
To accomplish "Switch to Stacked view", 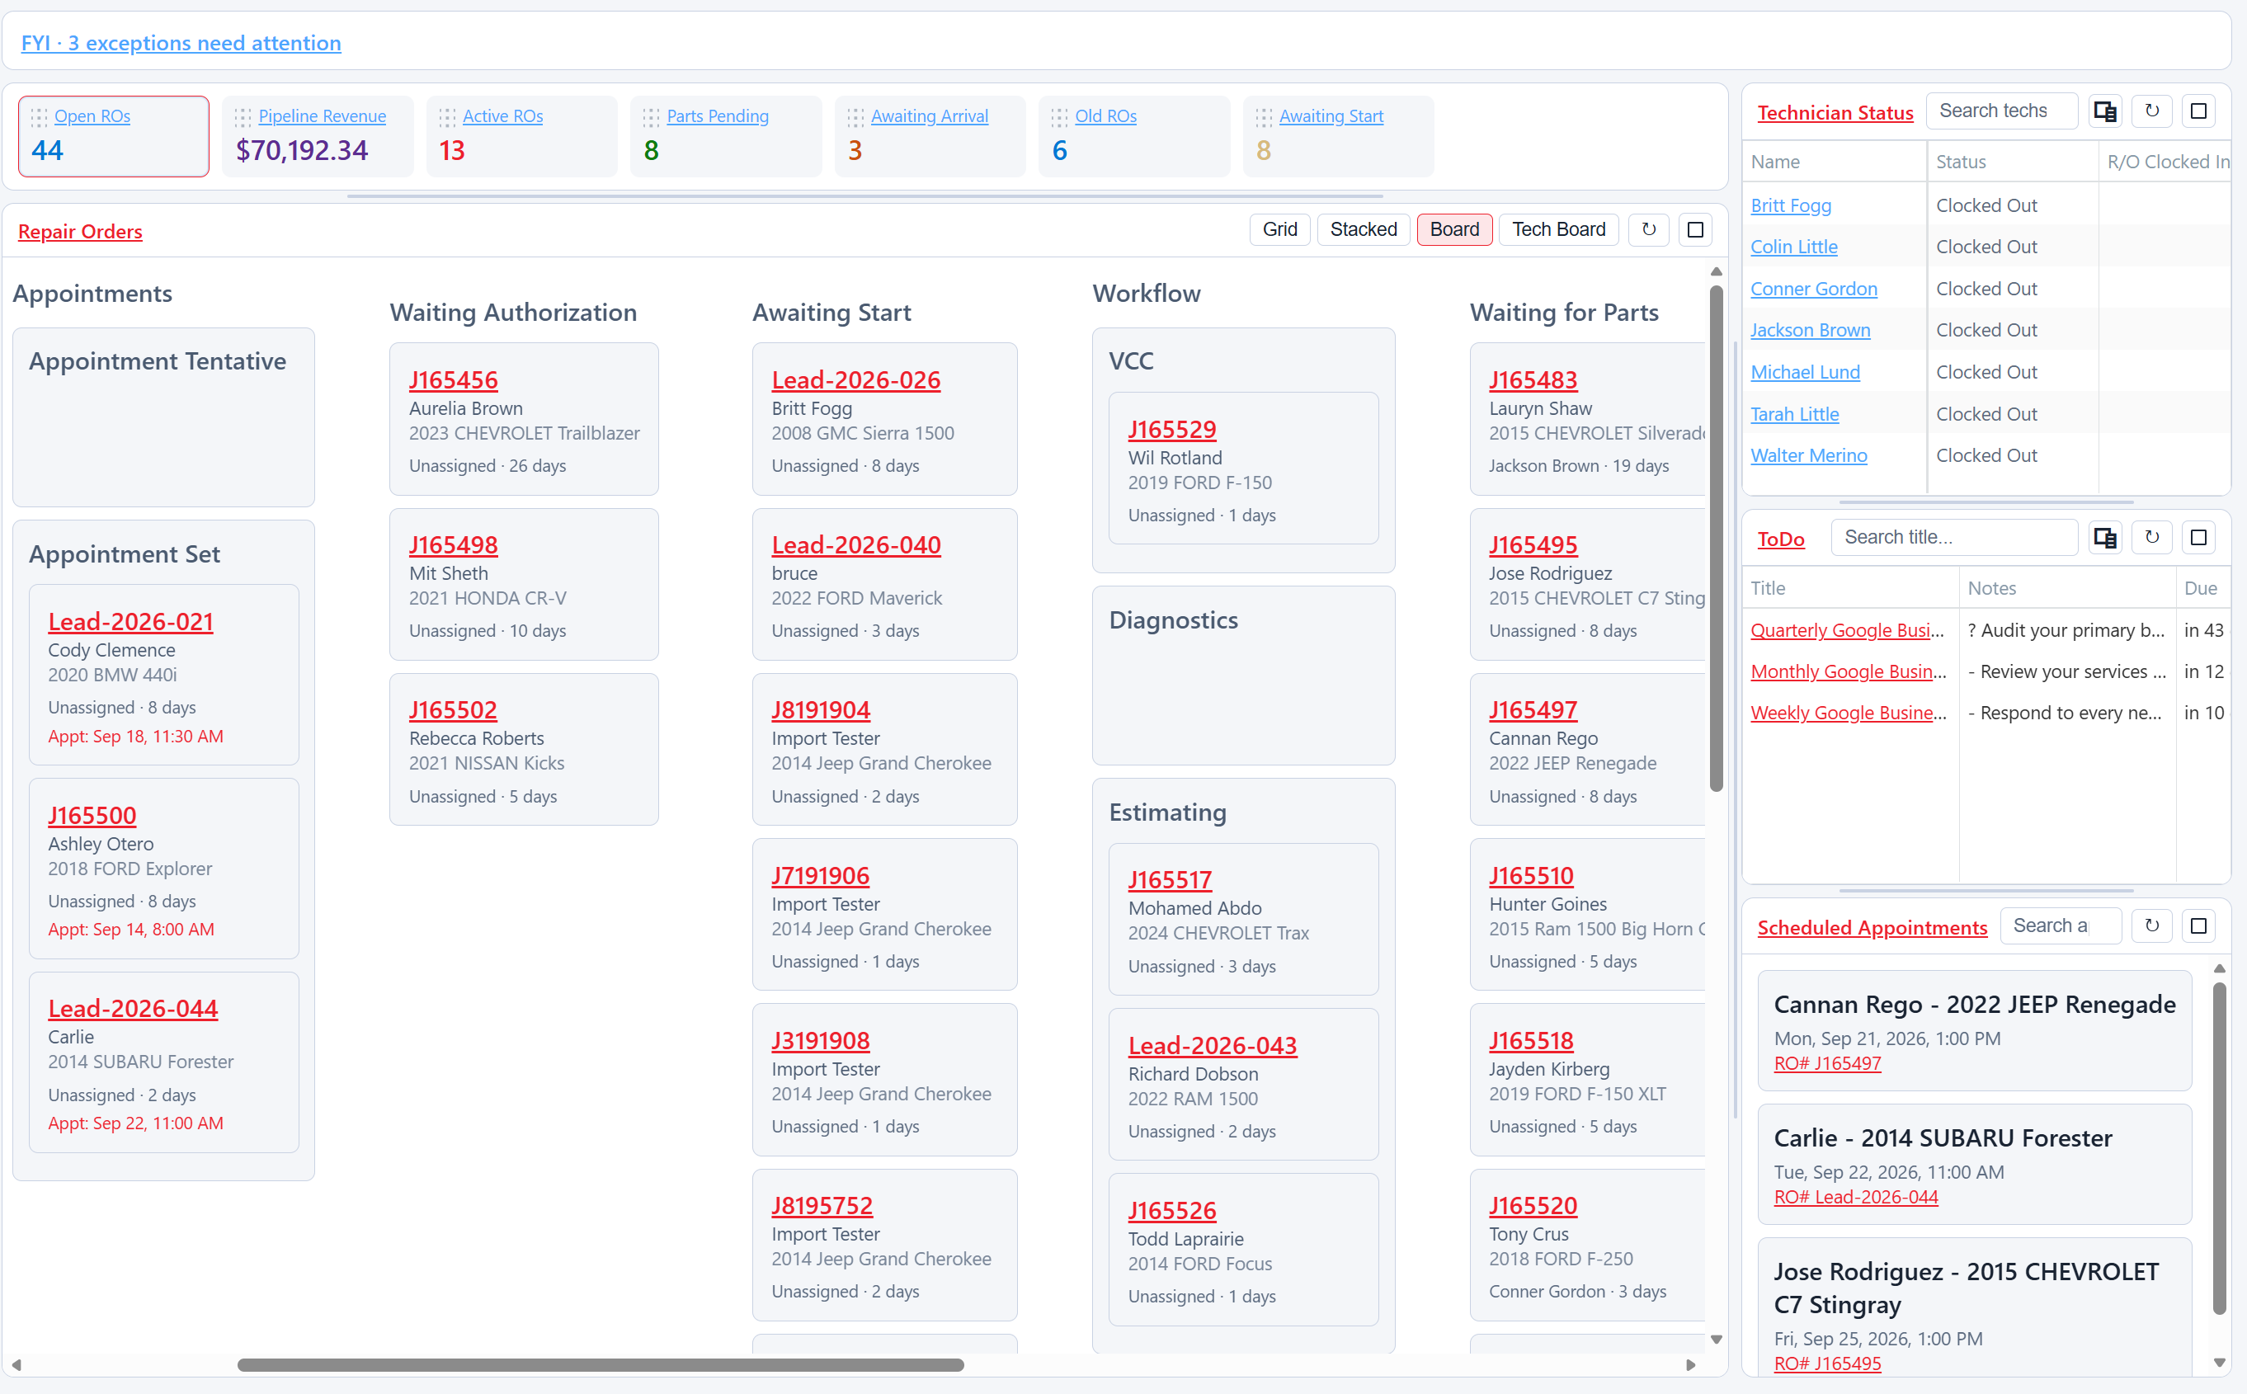I will (x=1363, y=229).
